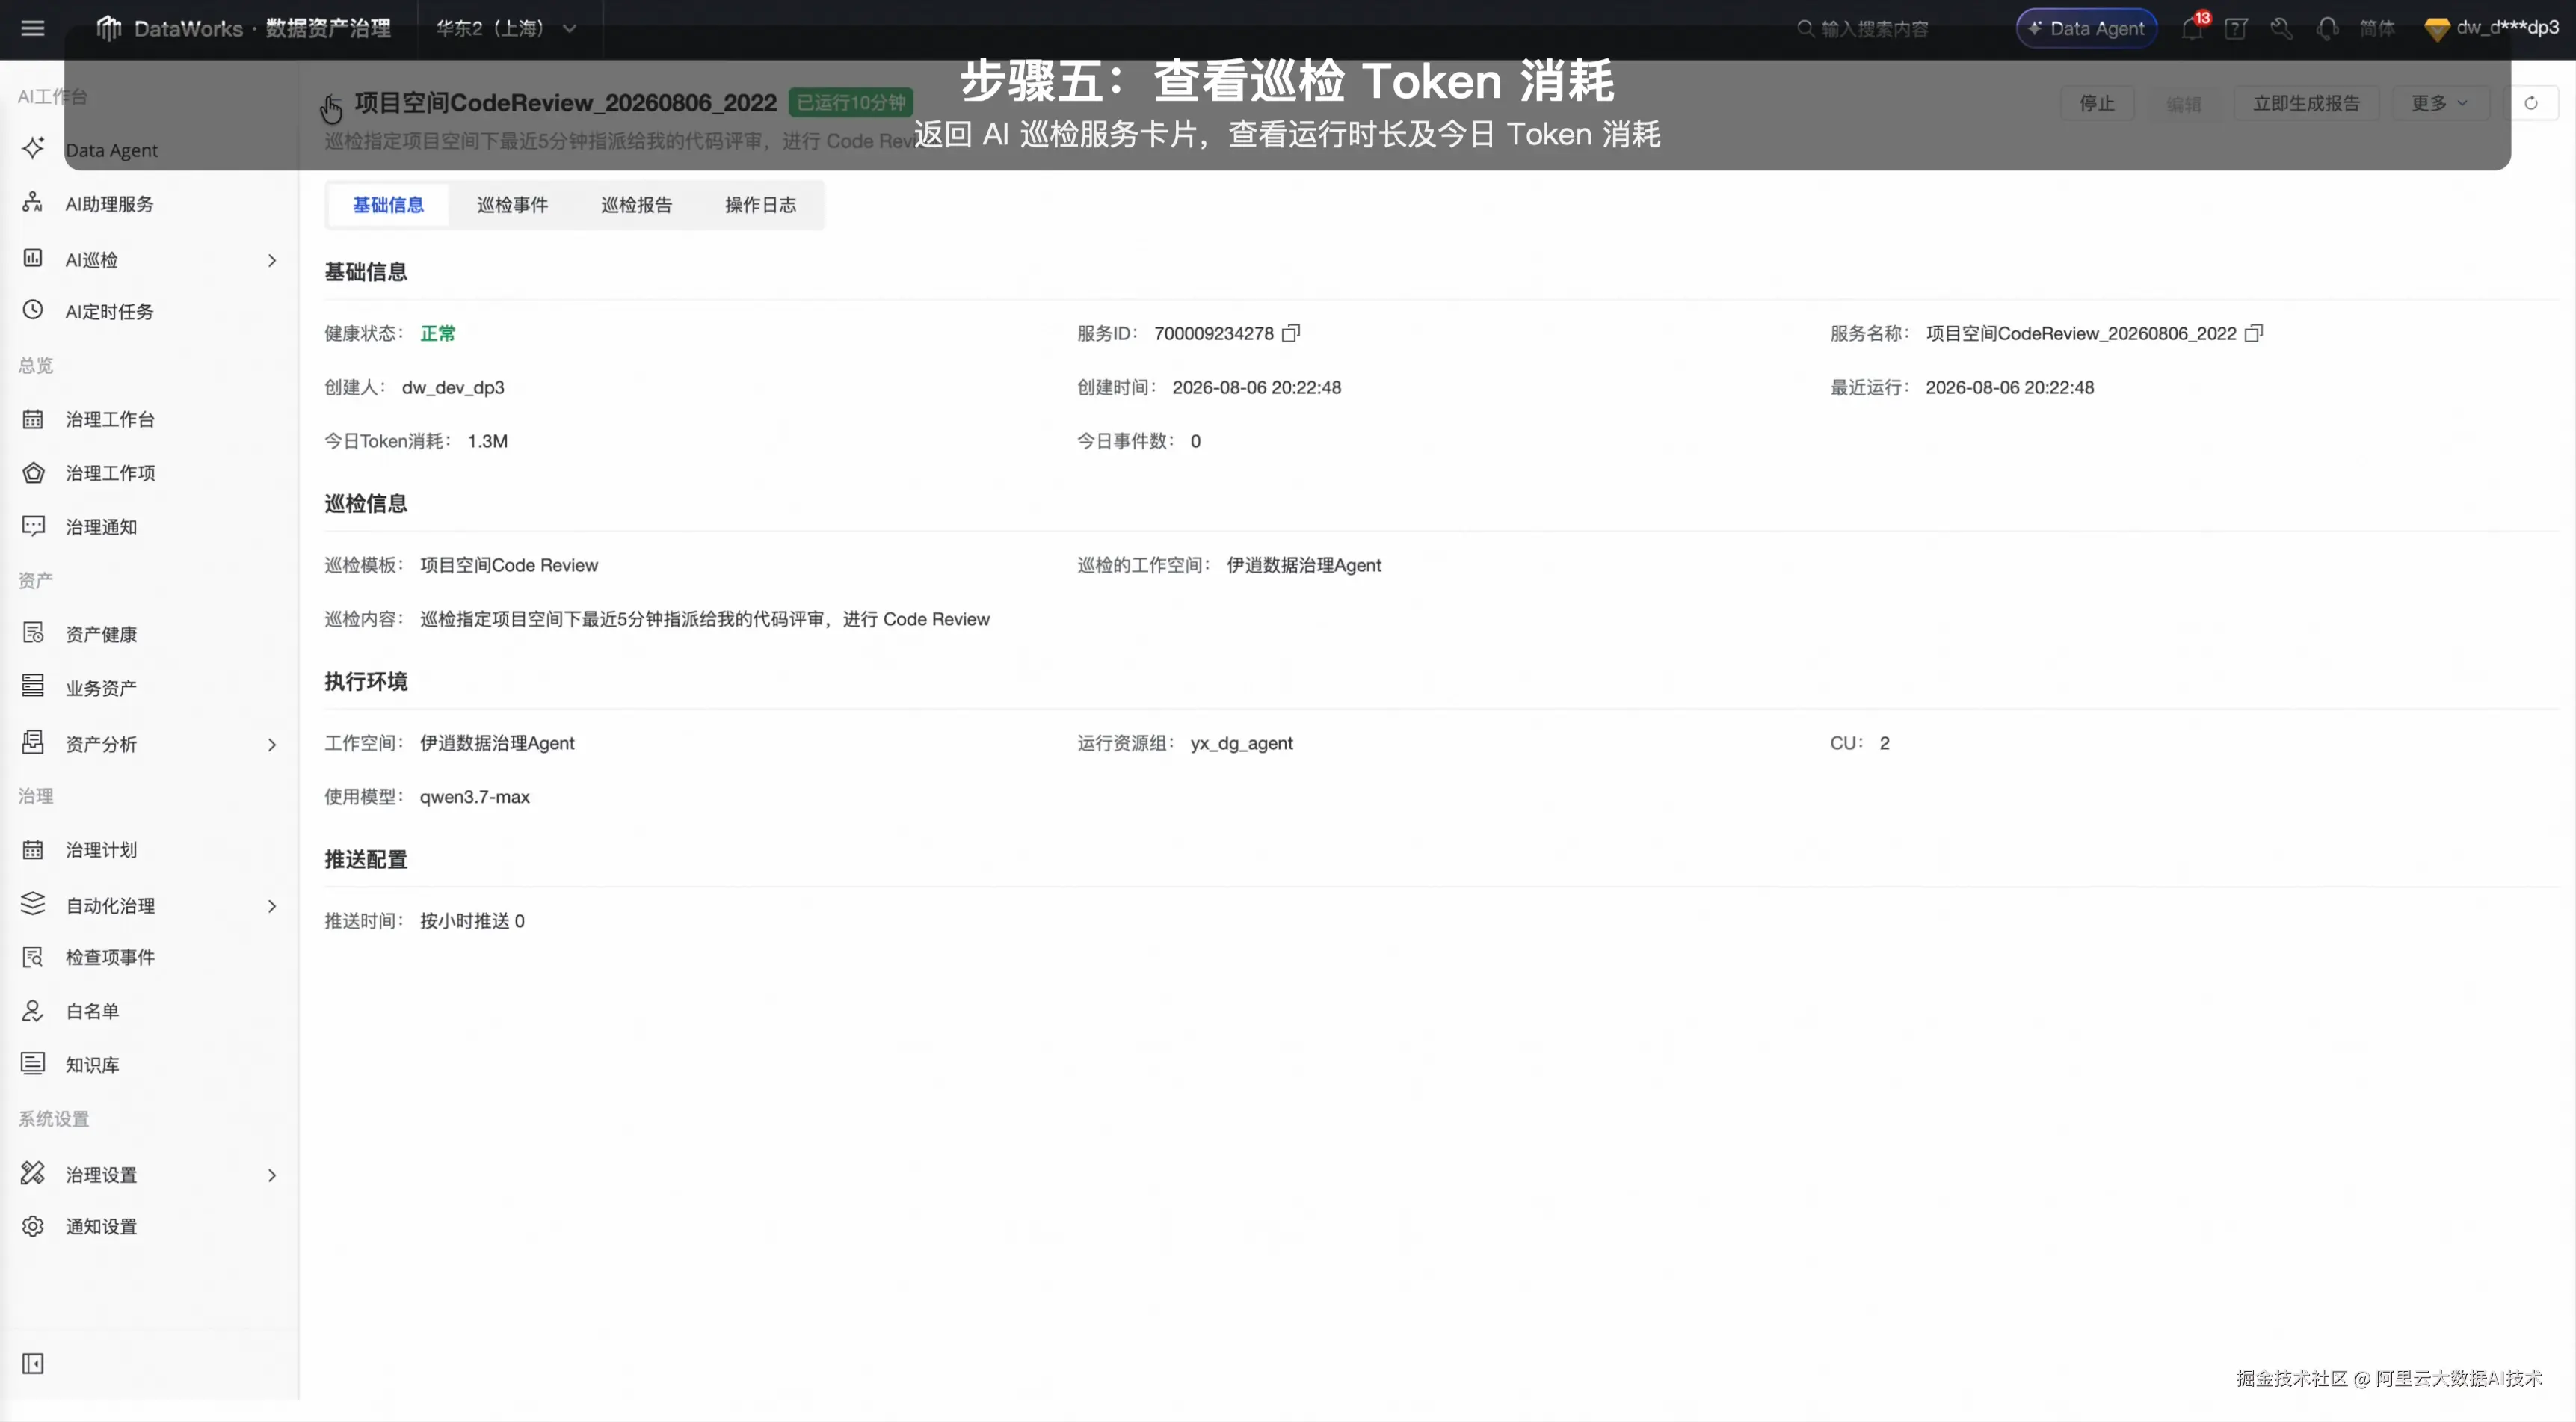Select the 基础信息 tab
Image resolution: width=2576 pixels, height=1422 pixels.
[388, 205]
